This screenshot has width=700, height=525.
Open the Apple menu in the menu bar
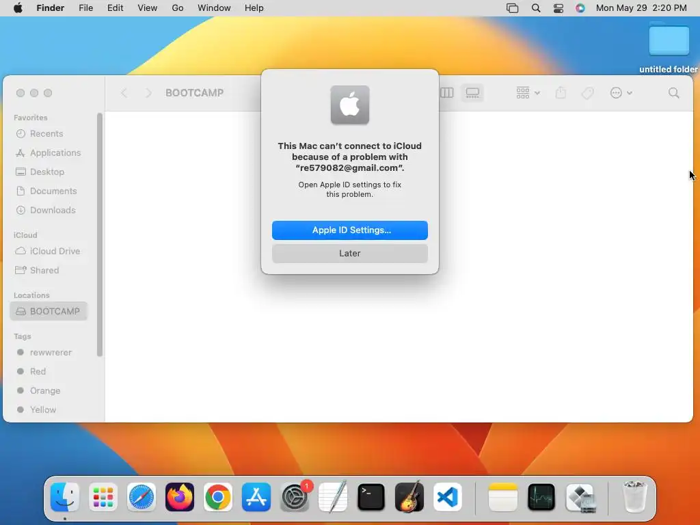click(18, 8)
